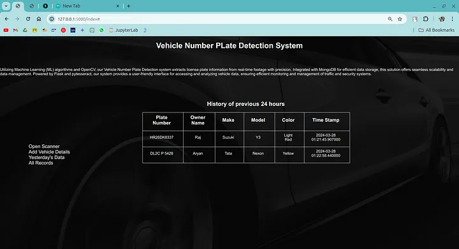Open the extensions puzzle icon
The image size is (459, 249).
426,19
